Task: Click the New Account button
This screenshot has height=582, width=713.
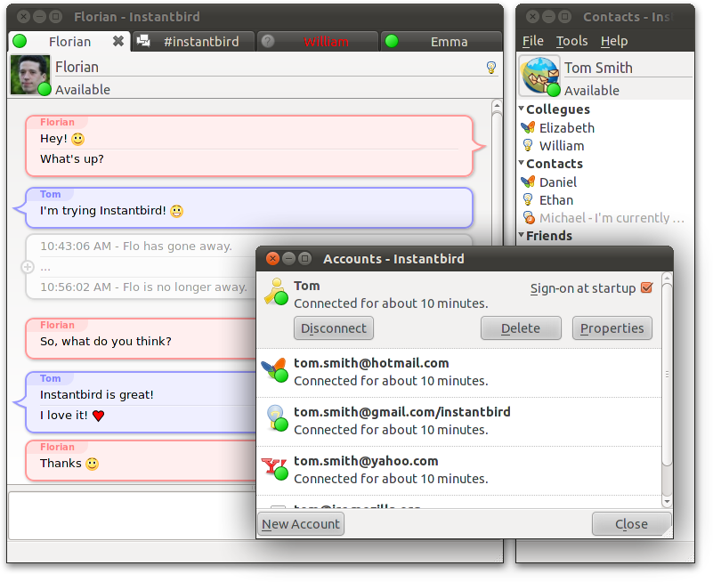Action: pyautogui.click(x=300, y=523)
